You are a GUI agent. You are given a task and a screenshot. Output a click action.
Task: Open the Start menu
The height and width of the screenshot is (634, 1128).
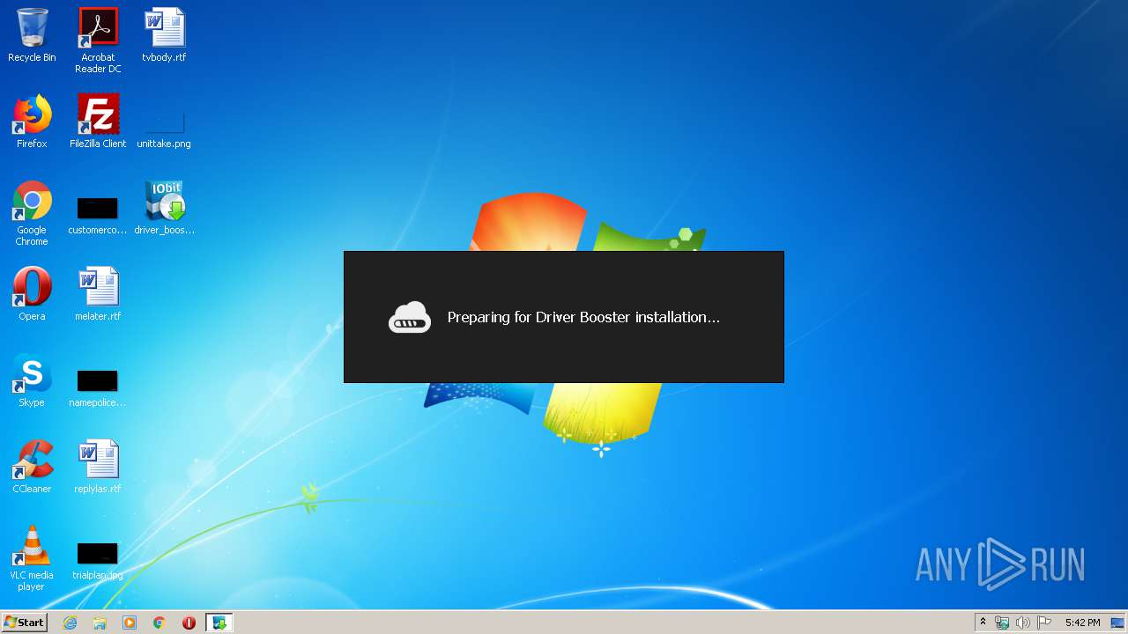click(x=24, y=623)
